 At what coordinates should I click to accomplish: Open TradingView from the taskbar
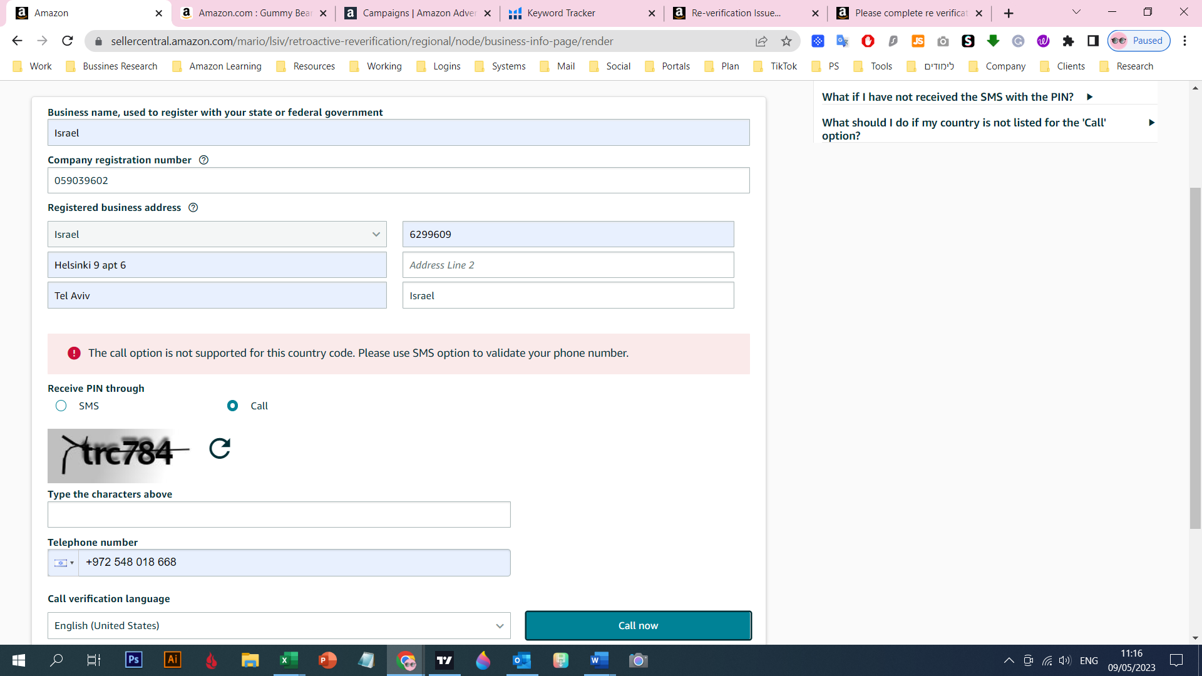[444, 660]
